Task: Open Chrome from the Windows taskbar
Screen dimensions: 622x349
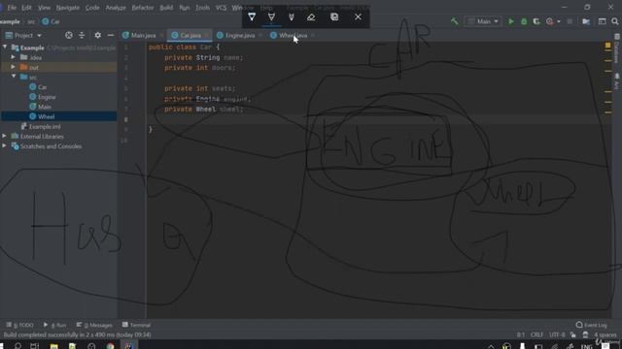Action: click(110, 346)
